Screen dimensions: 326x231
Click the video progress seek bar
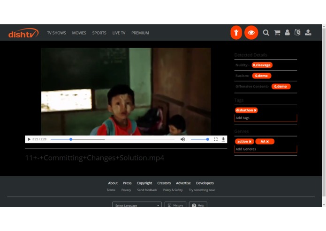point(112,139)
